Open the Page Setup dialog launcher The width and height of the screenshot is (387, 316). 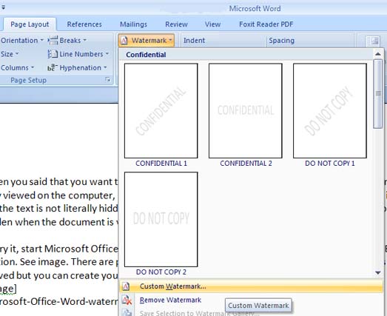108,79
